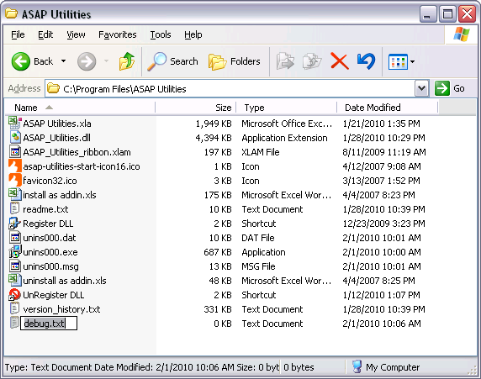Click the UnRegister DLL shortcut icon
The height and width of the screenshot is (379, 481).
click(14, 295)
